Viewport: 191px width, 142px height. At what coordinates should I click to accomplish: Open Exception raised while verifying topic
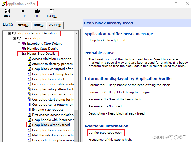tap(53, 84)
